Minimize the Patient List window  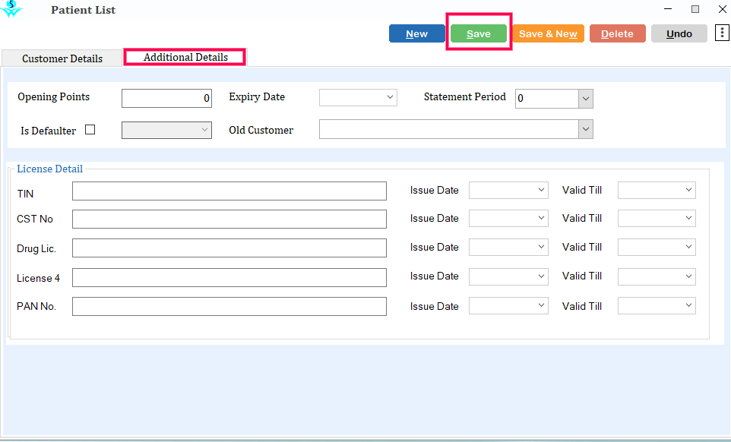pyautogui.click(x=668, y=9)
